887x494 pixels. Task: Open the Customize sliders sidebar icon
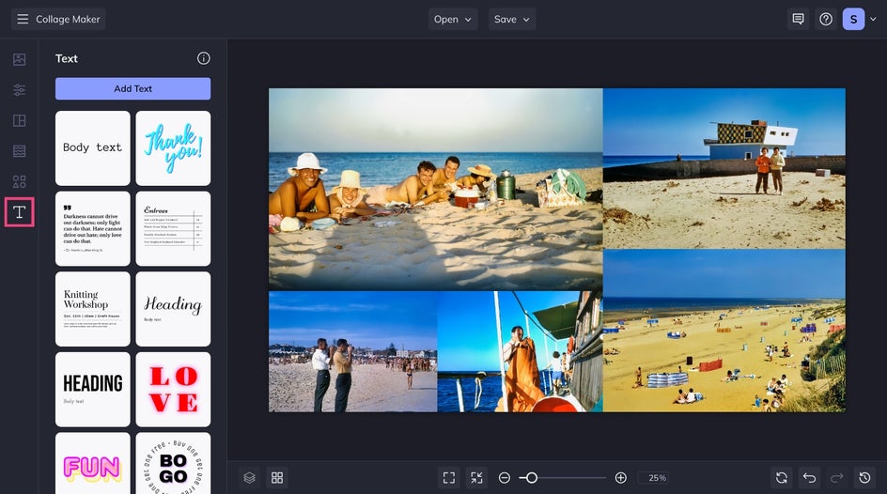click(x=19, y=90)
